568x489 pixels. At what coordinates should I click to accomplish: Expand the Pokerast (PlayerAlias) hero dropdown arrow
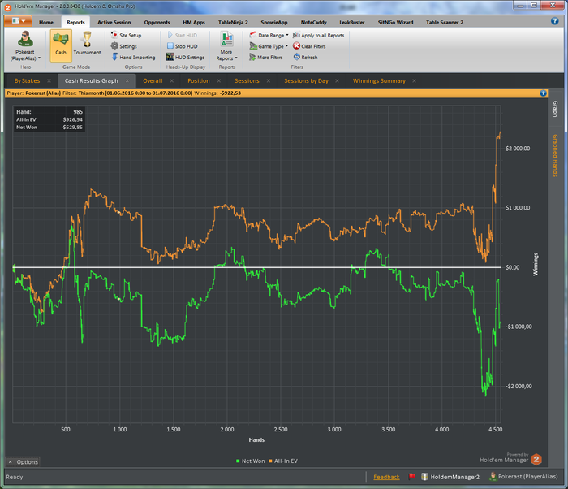(x=39, y=58)
